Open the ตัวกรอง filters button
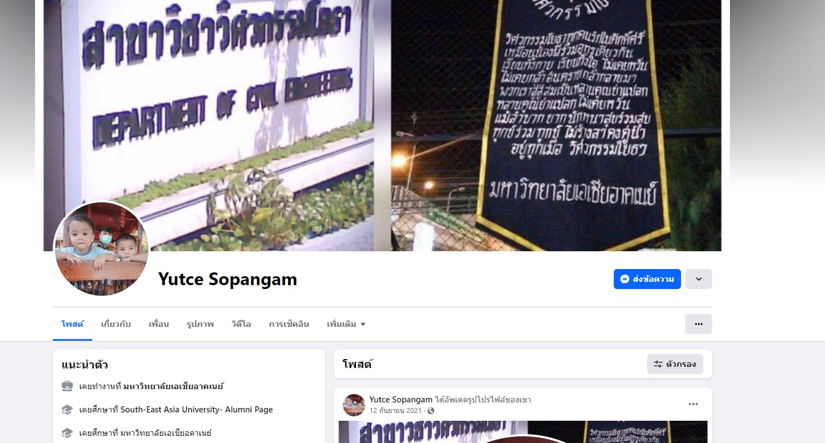Screen dimensions: 825x443 coord(675,364)
